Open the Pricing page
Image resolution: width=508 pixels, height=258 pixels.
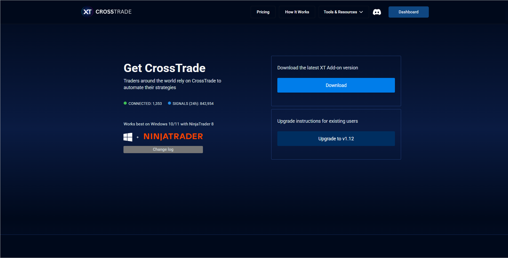point(263,12)
